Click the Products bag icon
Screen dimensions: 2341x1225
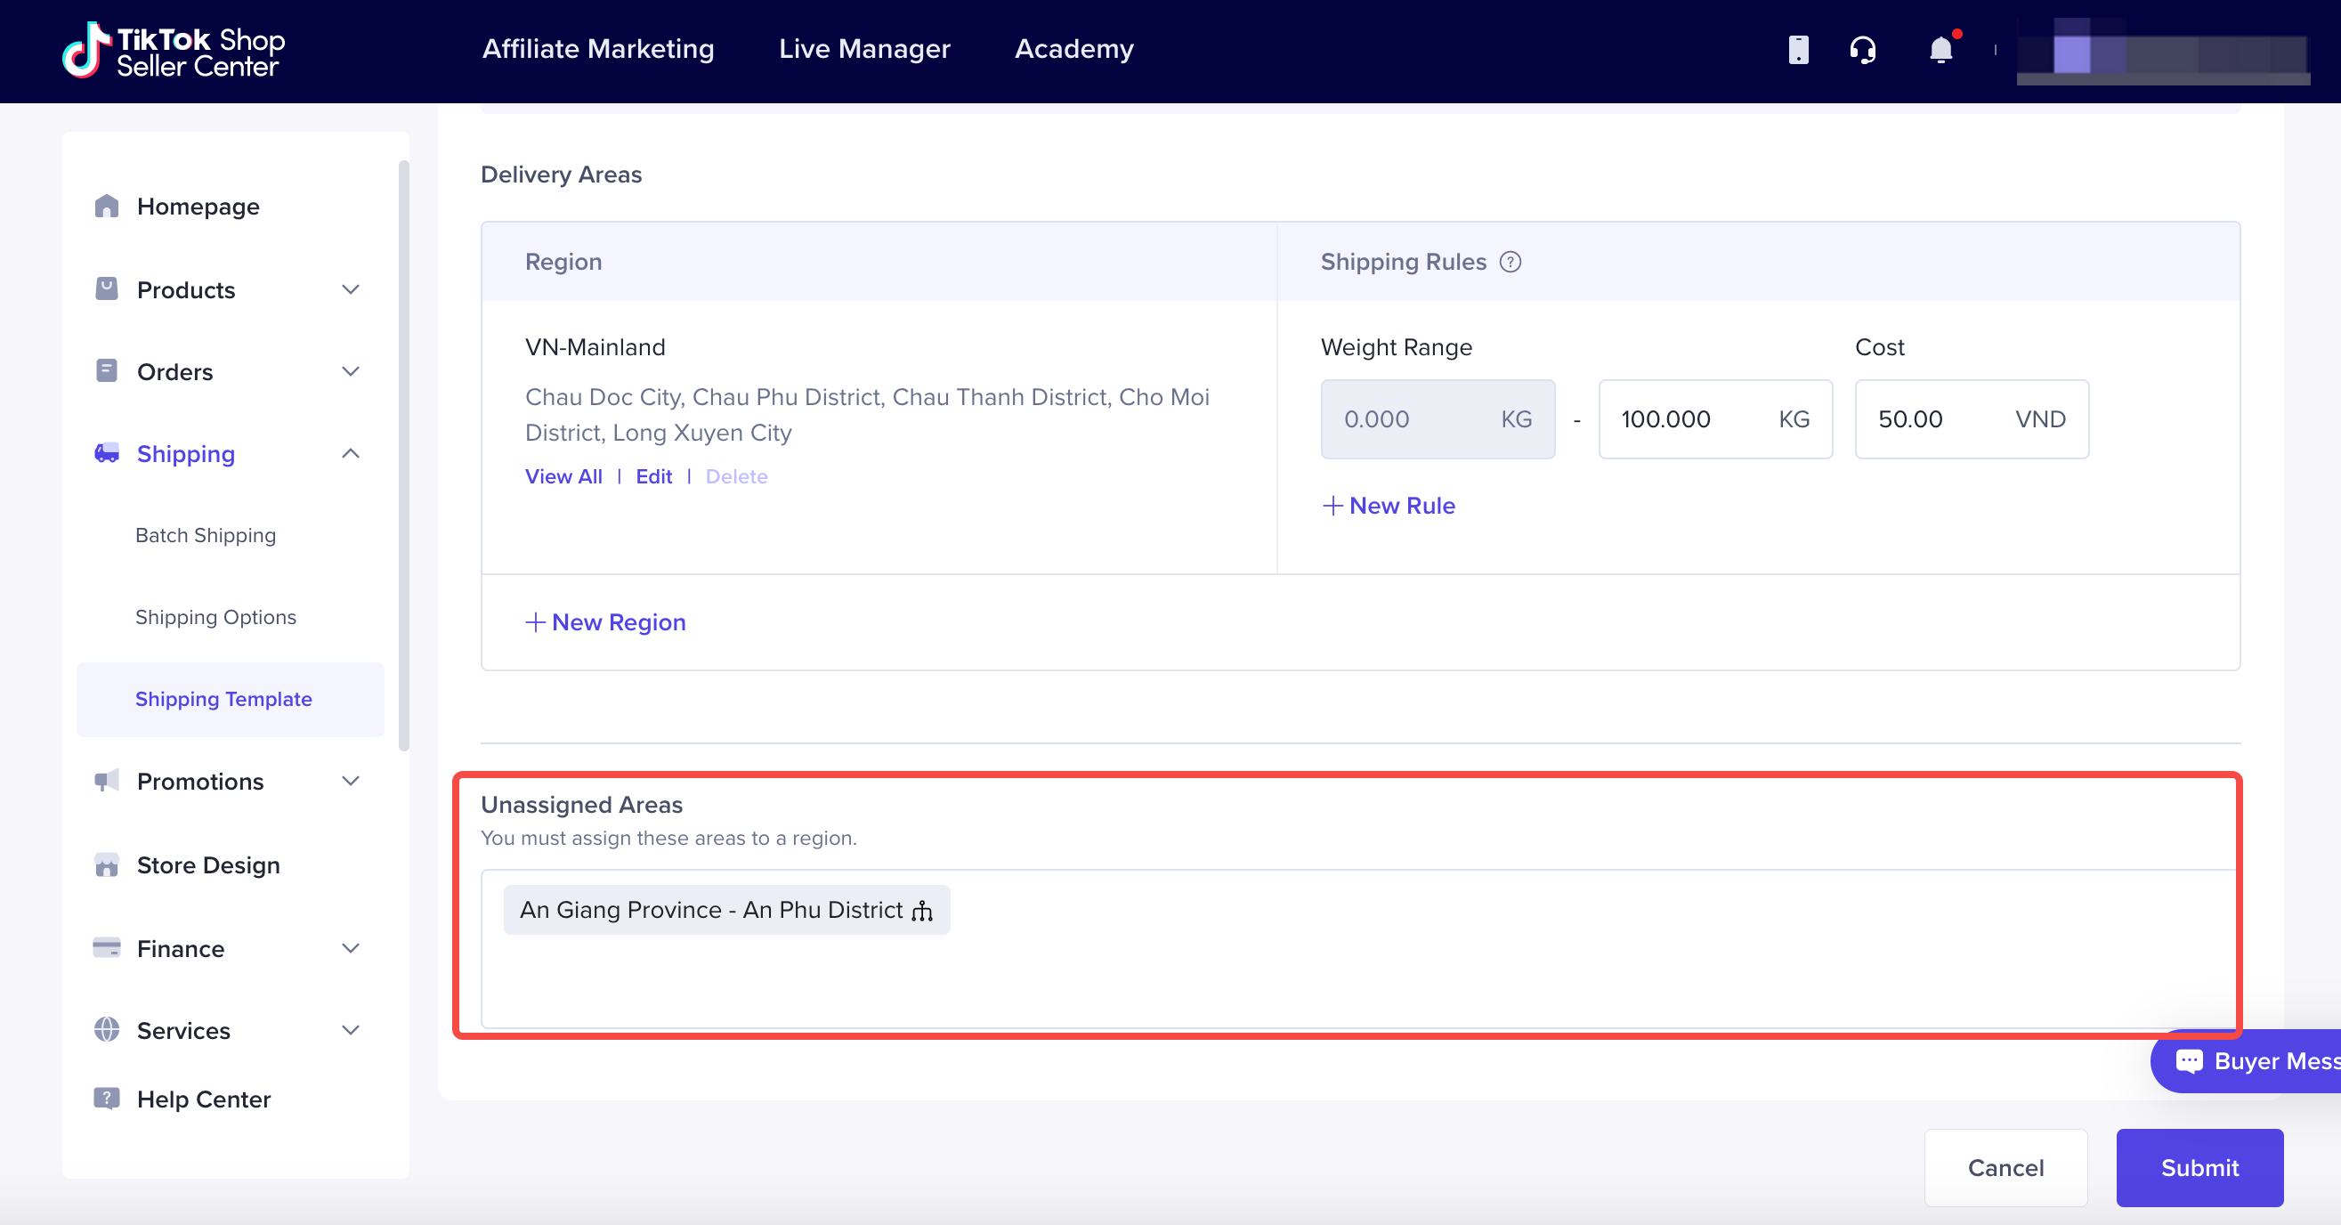point(106,289)
